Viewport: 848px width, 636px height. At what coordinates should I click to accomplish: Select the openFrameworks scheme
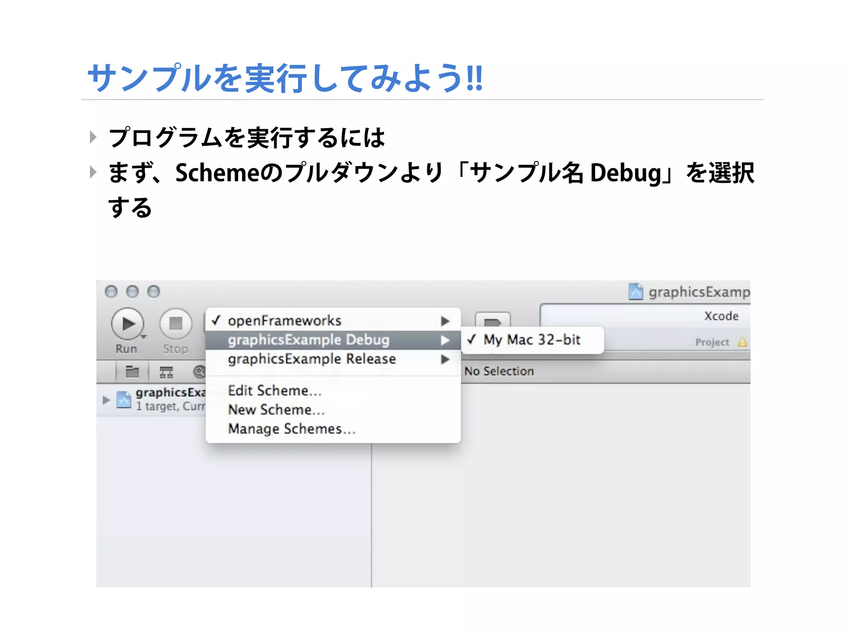[333, 321]
